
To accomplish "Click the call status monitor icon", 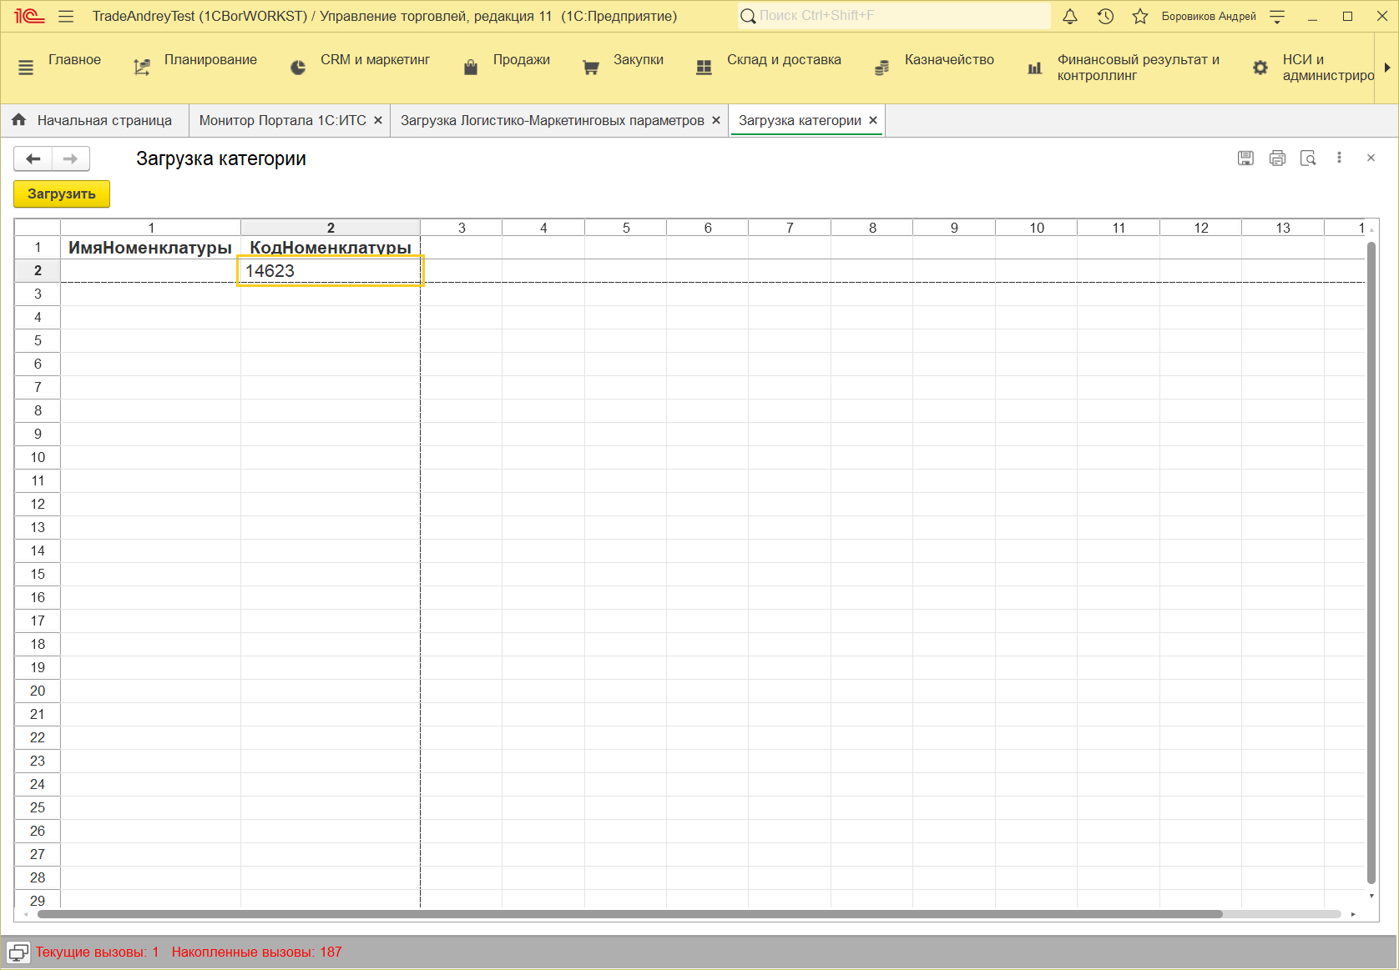I will tap(18, 952).
